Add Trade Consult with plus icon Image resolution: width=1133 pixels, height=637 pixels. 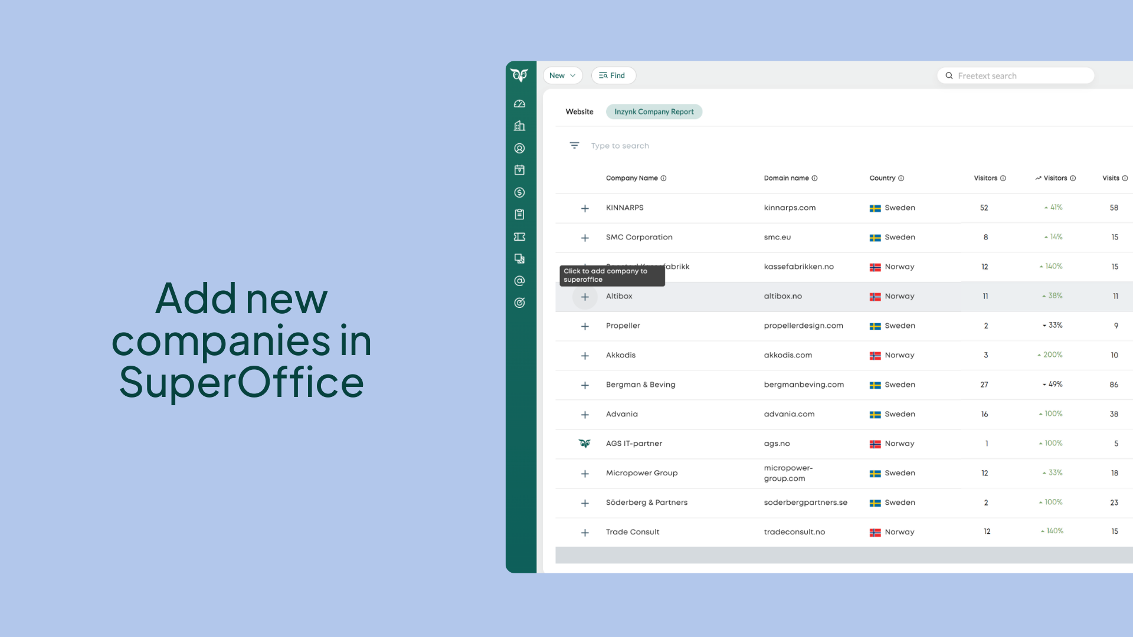pyautogui.click(x=585, y=533)
